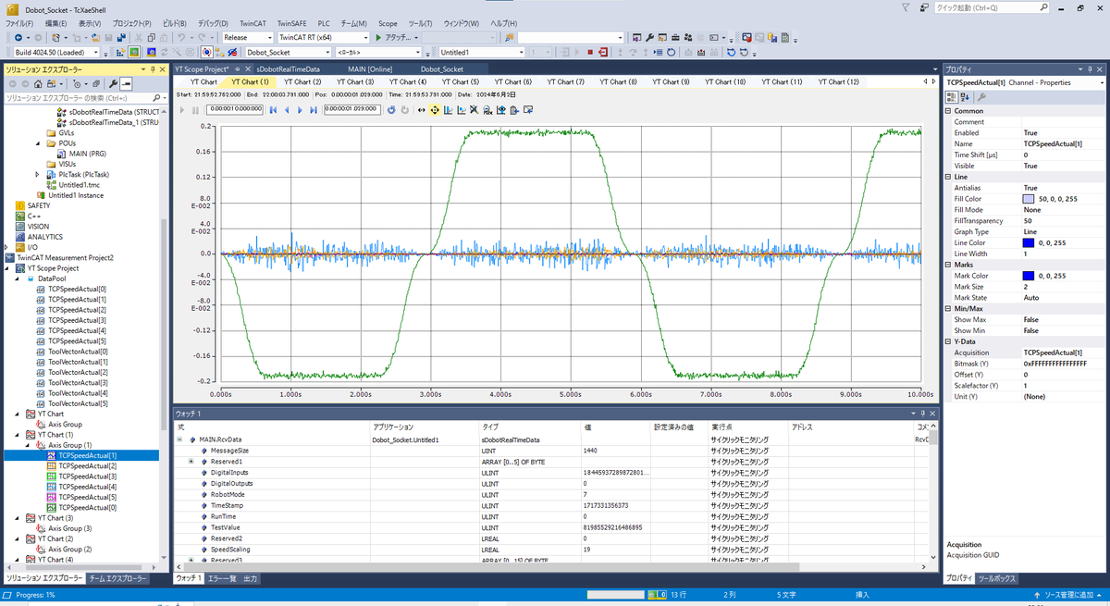Click the scope Pause button
This screenshot has width=1110, height=606.
[195, 109]
